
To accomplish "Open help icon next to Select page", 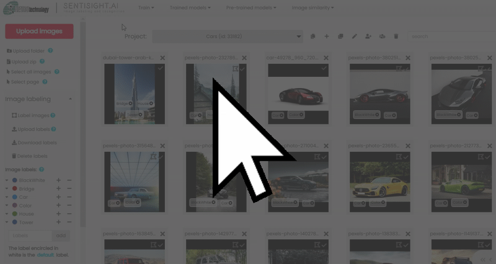I will [45, 82].
